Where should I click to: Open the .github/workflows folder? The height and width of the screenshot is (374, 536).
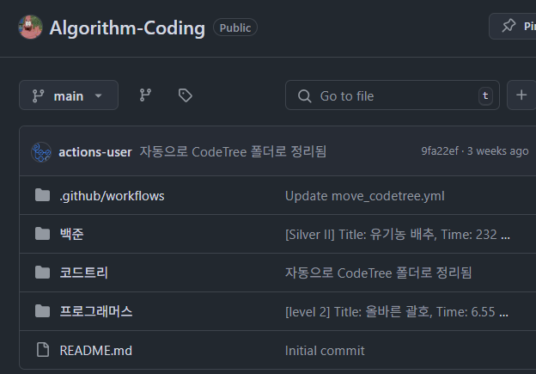[x=112, y=196]
